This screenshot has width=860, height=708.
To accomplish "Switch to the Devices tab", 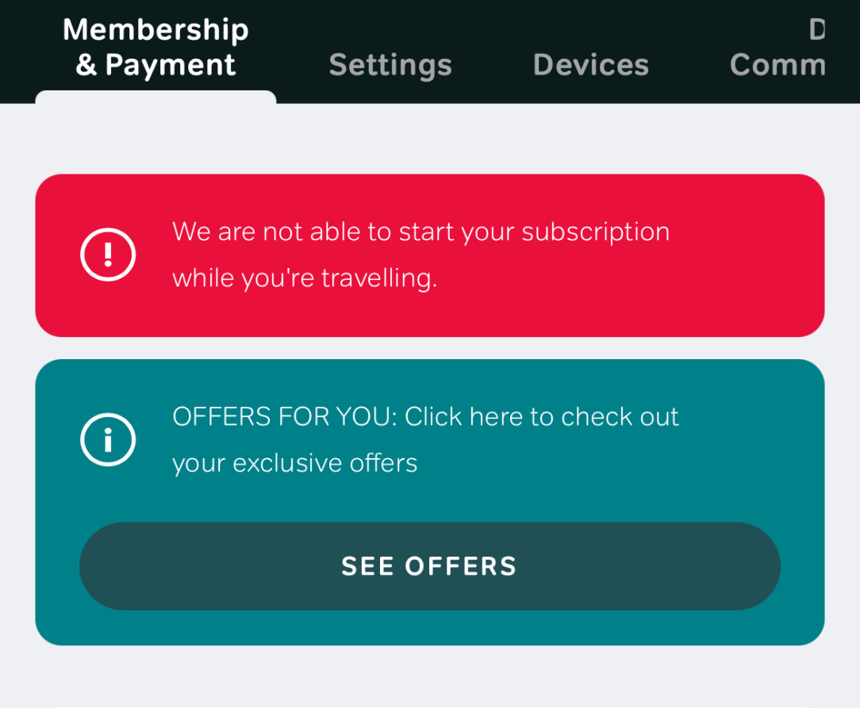I will (591, 65).
